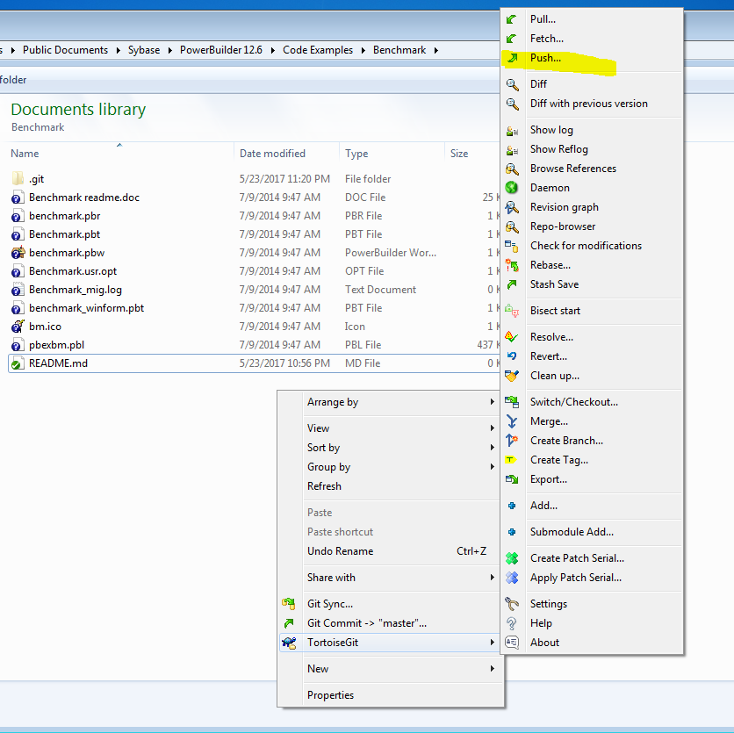Expand the Arrange by submenu arrow
The image size is (734, 733).
pos(492,401)
